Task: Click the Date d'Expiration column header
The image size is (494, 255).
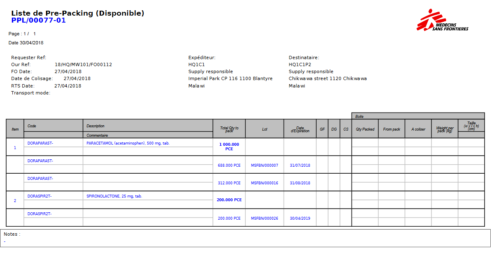Action: point(300,129)
